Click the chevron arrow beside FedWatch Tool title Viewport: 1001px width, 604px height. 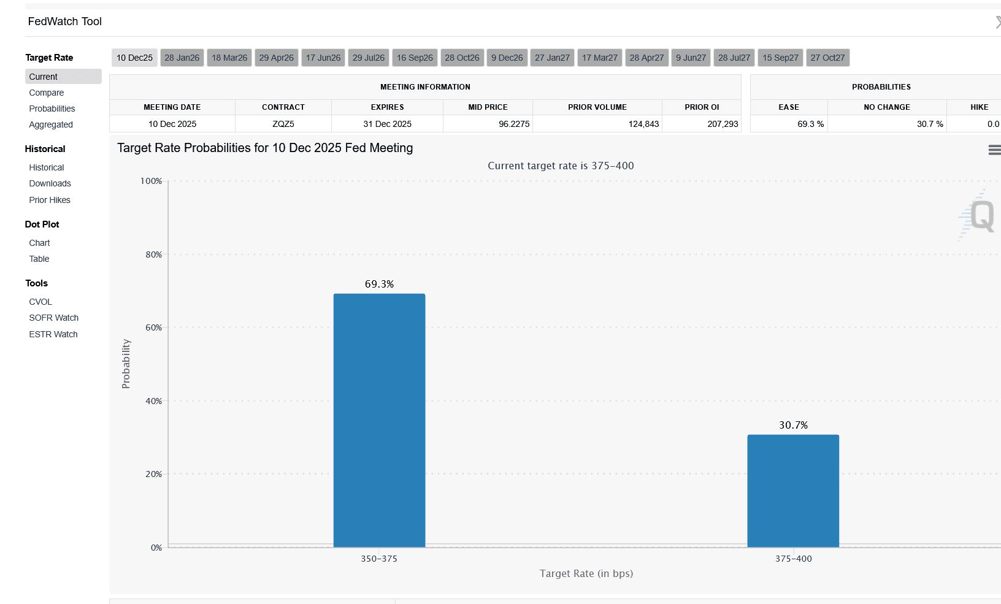click(x=997, y=21)
